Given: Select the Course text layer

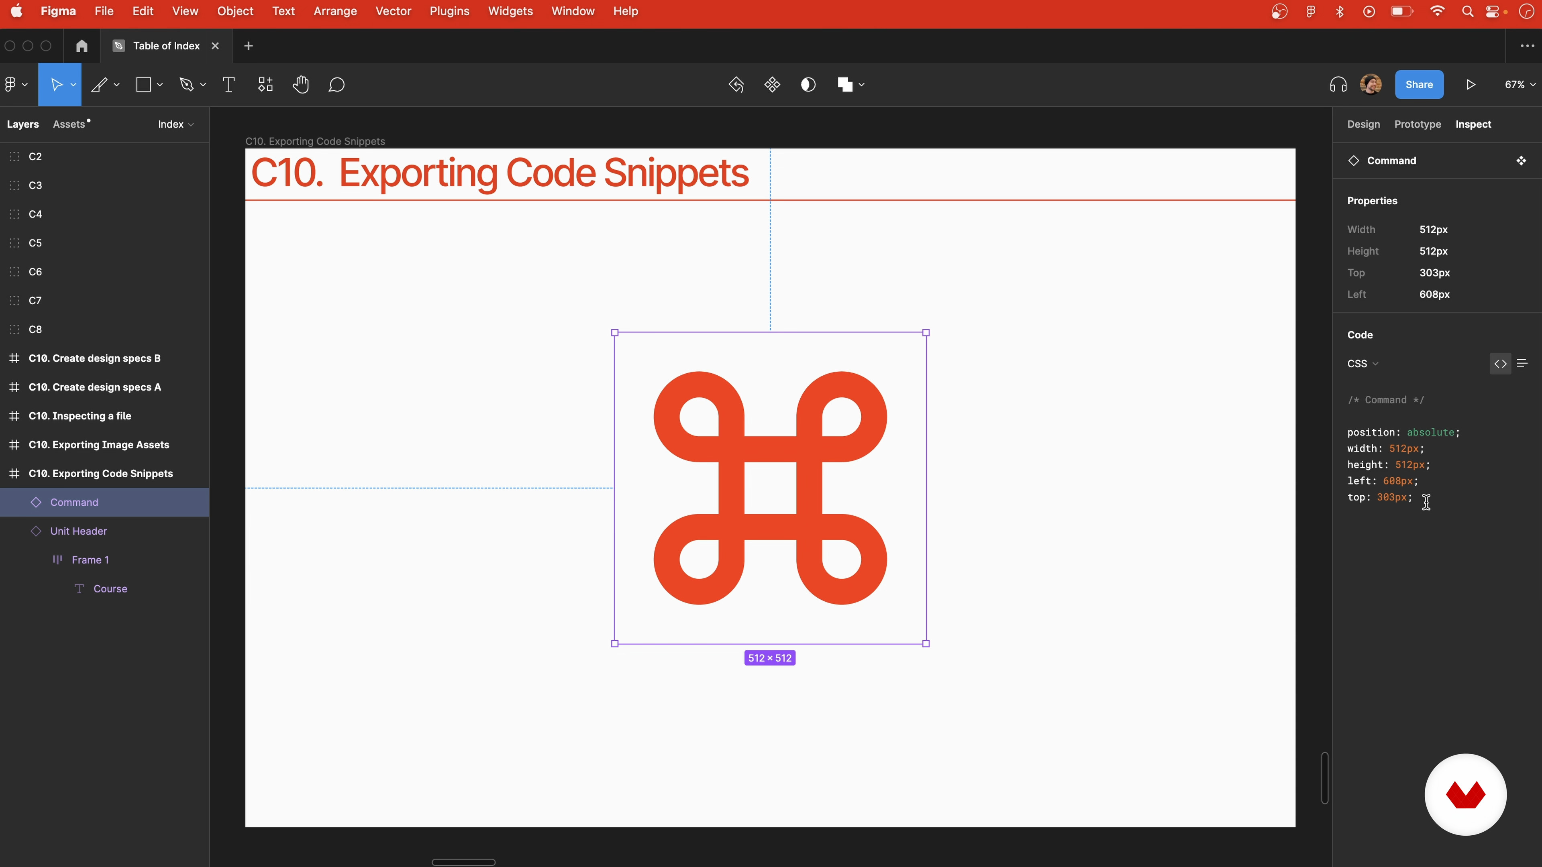Looking at the screenshot, I should [105, 589].
